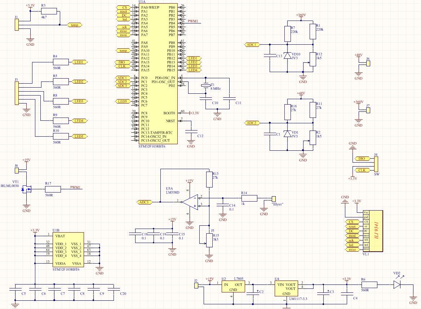Click the VT1 IRLML0030 MOSFET symbol
This screenshot has width=421, height=309.
click(26, 189)
